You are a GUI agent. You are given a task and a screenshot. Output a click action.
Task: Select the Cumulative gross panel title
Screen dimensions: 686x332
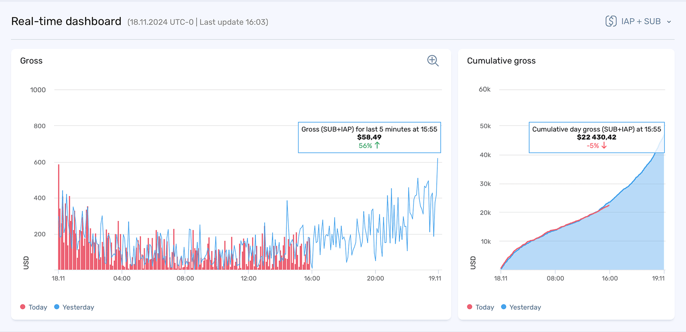point(501,61)
